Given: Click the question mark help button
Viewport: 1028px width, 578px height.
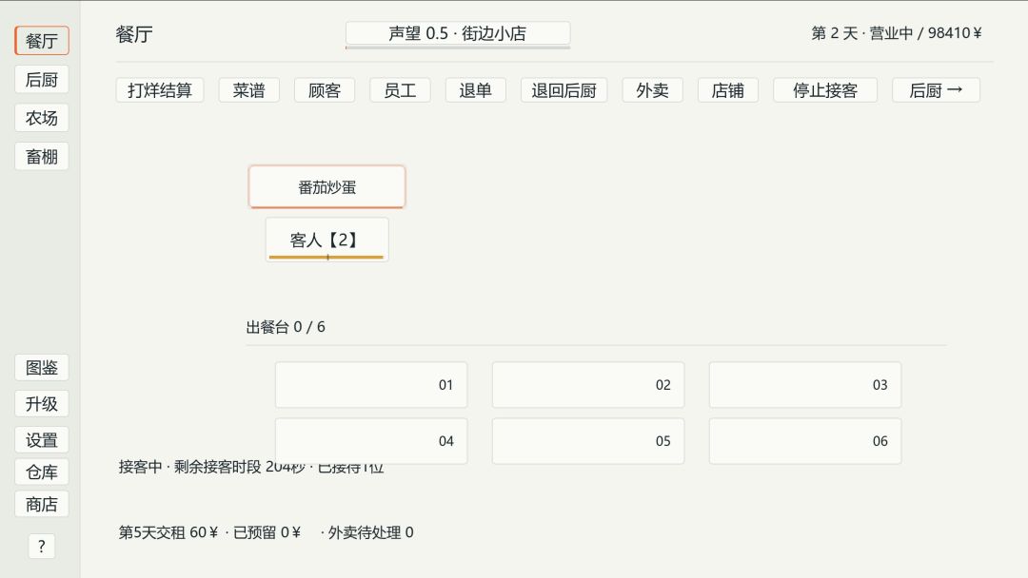Looking at the screenshot, I should click(x=41, y=546).
